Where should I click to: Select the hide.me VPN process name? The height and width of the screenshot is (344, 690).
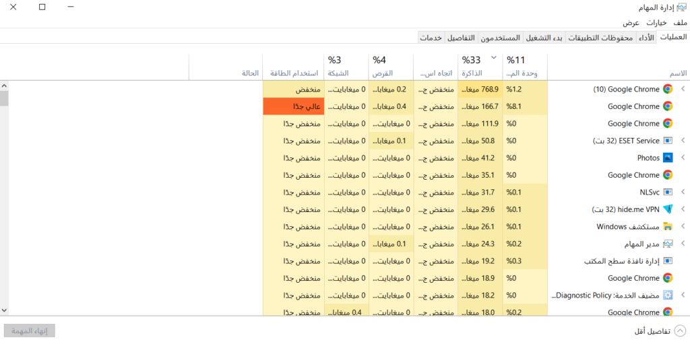[x=626, y=209]
